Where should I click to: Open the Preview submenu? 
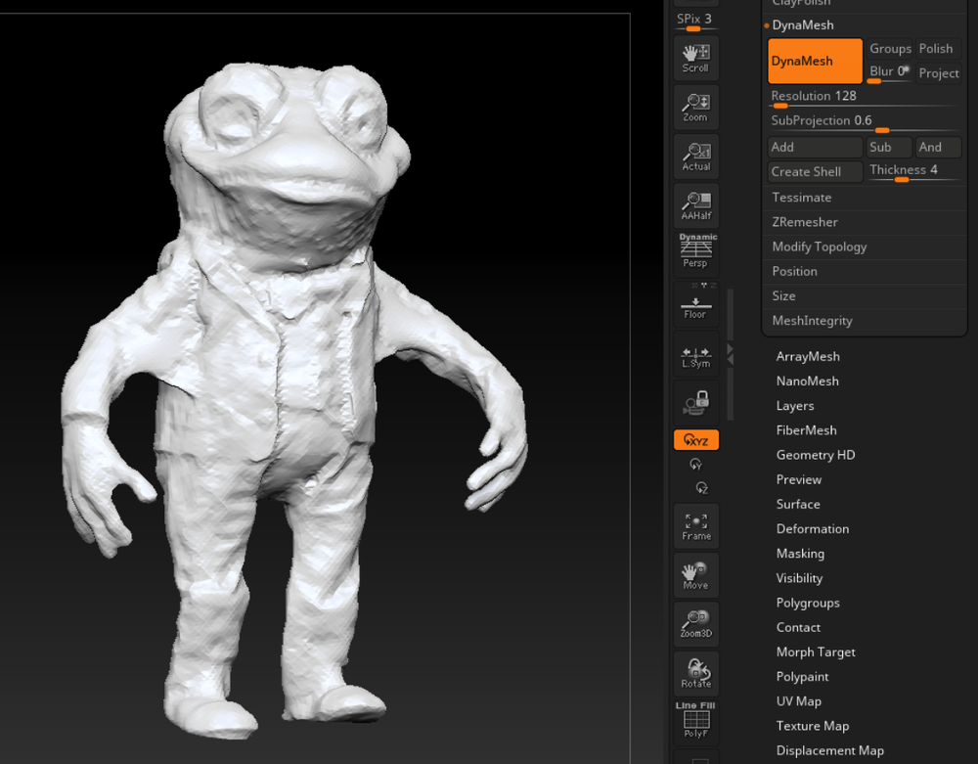[798, 479]
